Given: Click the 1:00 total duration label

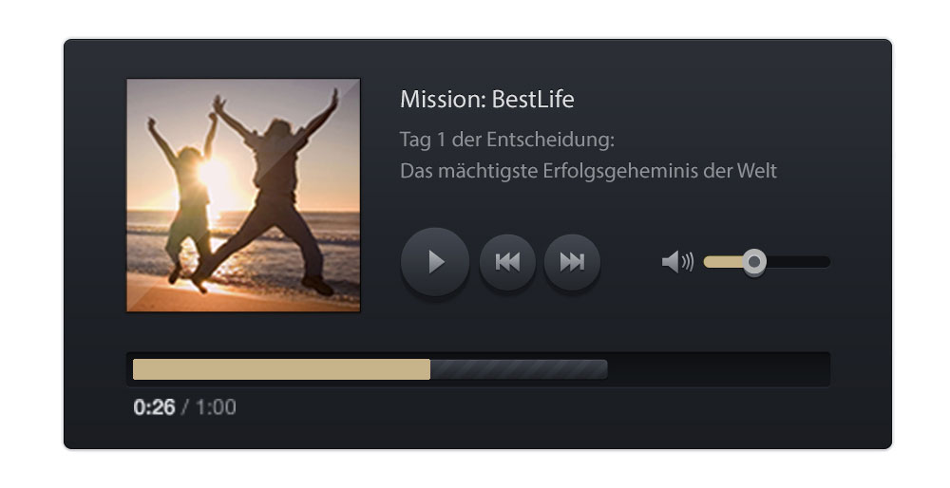Looking at the screenshot, I should tap(216, 407).
